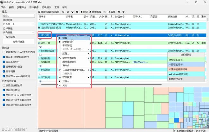Enable 隐藏由Microsoft发布的内容 checkbox
The height and width of the screenshot is (132, 209).
(4, 52)
